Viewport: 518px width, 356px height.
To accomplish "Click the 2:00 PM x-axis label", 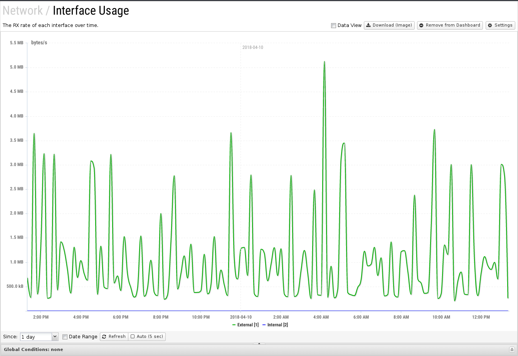I will [40, 317].
